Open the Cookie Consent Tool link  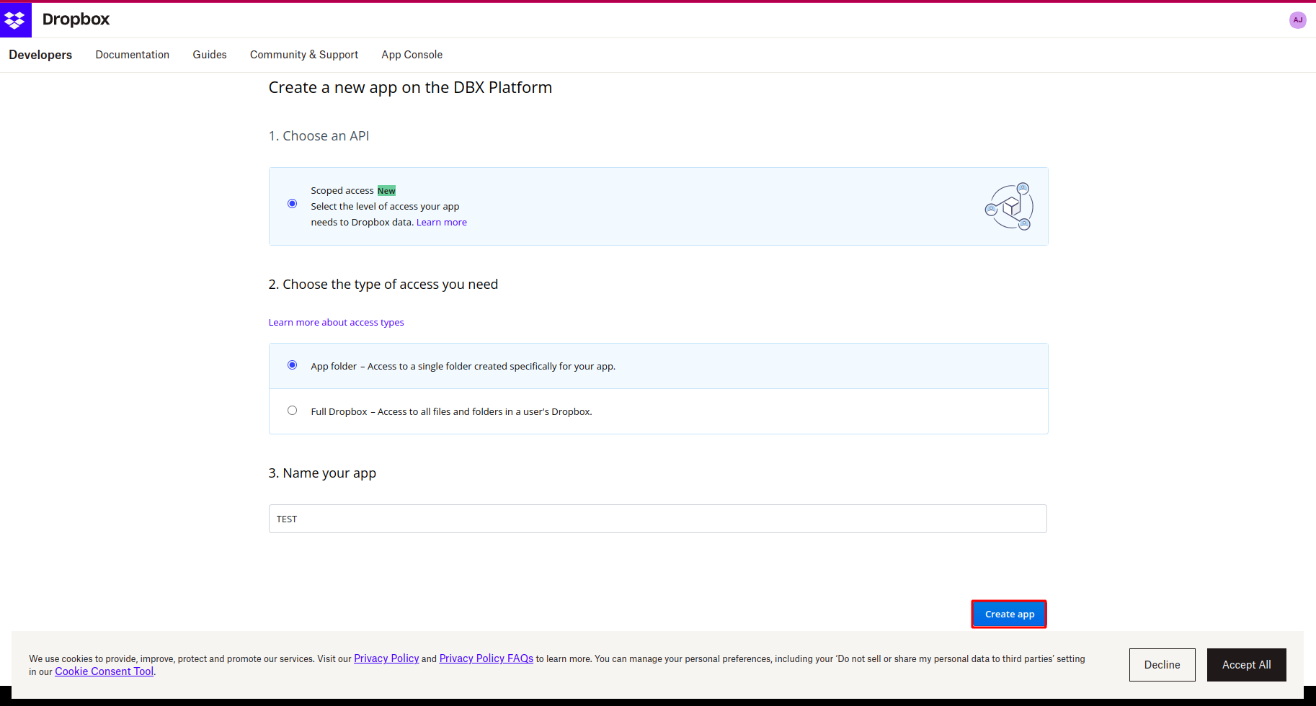click(x=105, y=671)
